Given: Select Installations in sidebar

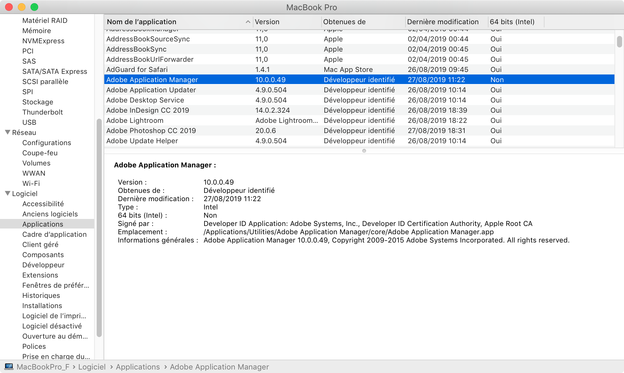Looking at the screenshot, I should coord(42,306).
